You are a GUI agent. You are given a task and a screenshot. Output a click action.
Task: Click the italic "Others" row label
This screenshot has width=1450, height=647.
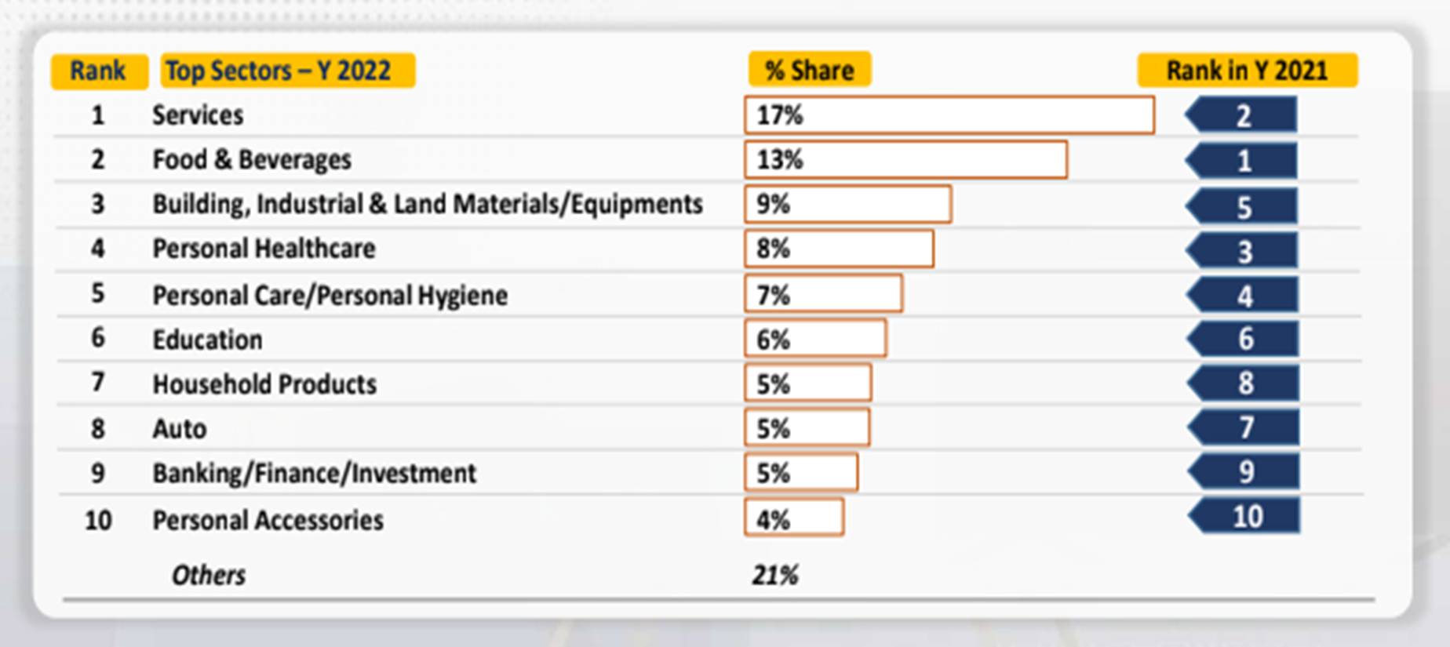pos(208,576)
